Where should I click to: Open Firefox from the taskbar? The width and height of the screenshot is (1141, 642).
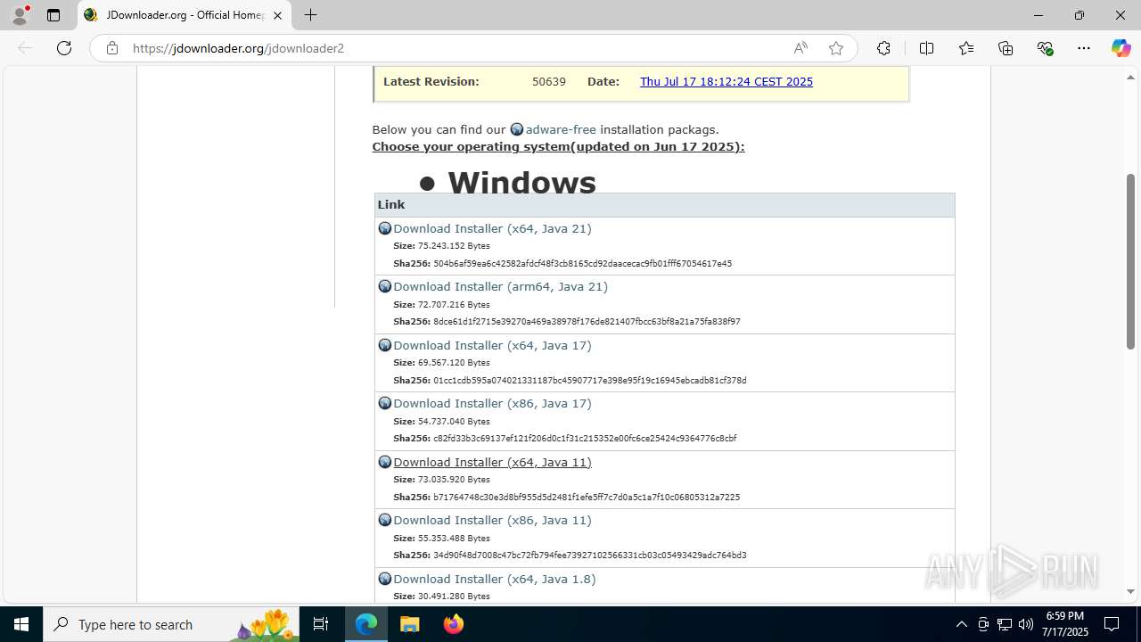pyautogui.click(x=453, y=624)
